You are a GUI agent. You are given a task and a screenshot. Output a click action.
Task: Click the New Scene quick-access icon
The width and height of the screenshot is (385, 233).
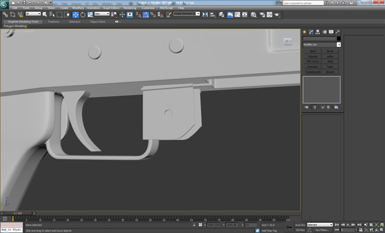[x=13, y=2]
